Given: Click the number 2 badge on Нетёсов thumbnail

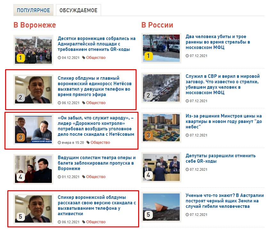Looking at the screenshot, I should tap(20, 98).
